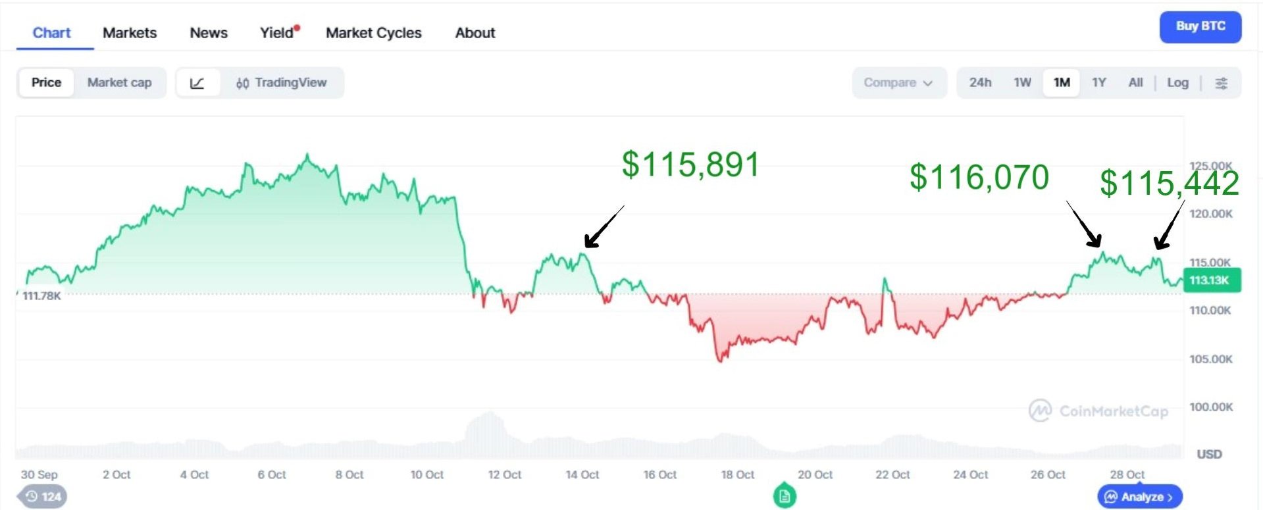
Task: Open the Markets tab
Action: pos(130,33)
